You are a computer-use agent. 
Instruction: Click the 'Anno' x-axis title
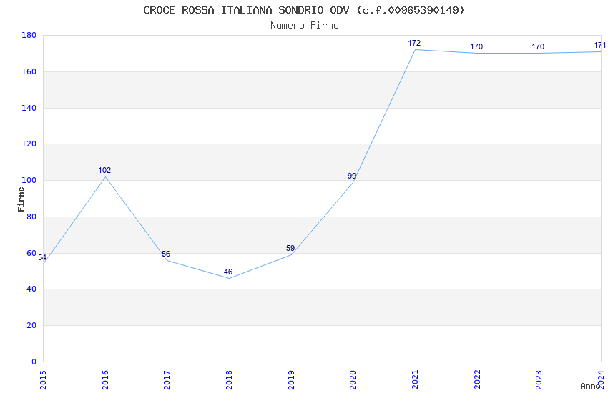590,386
